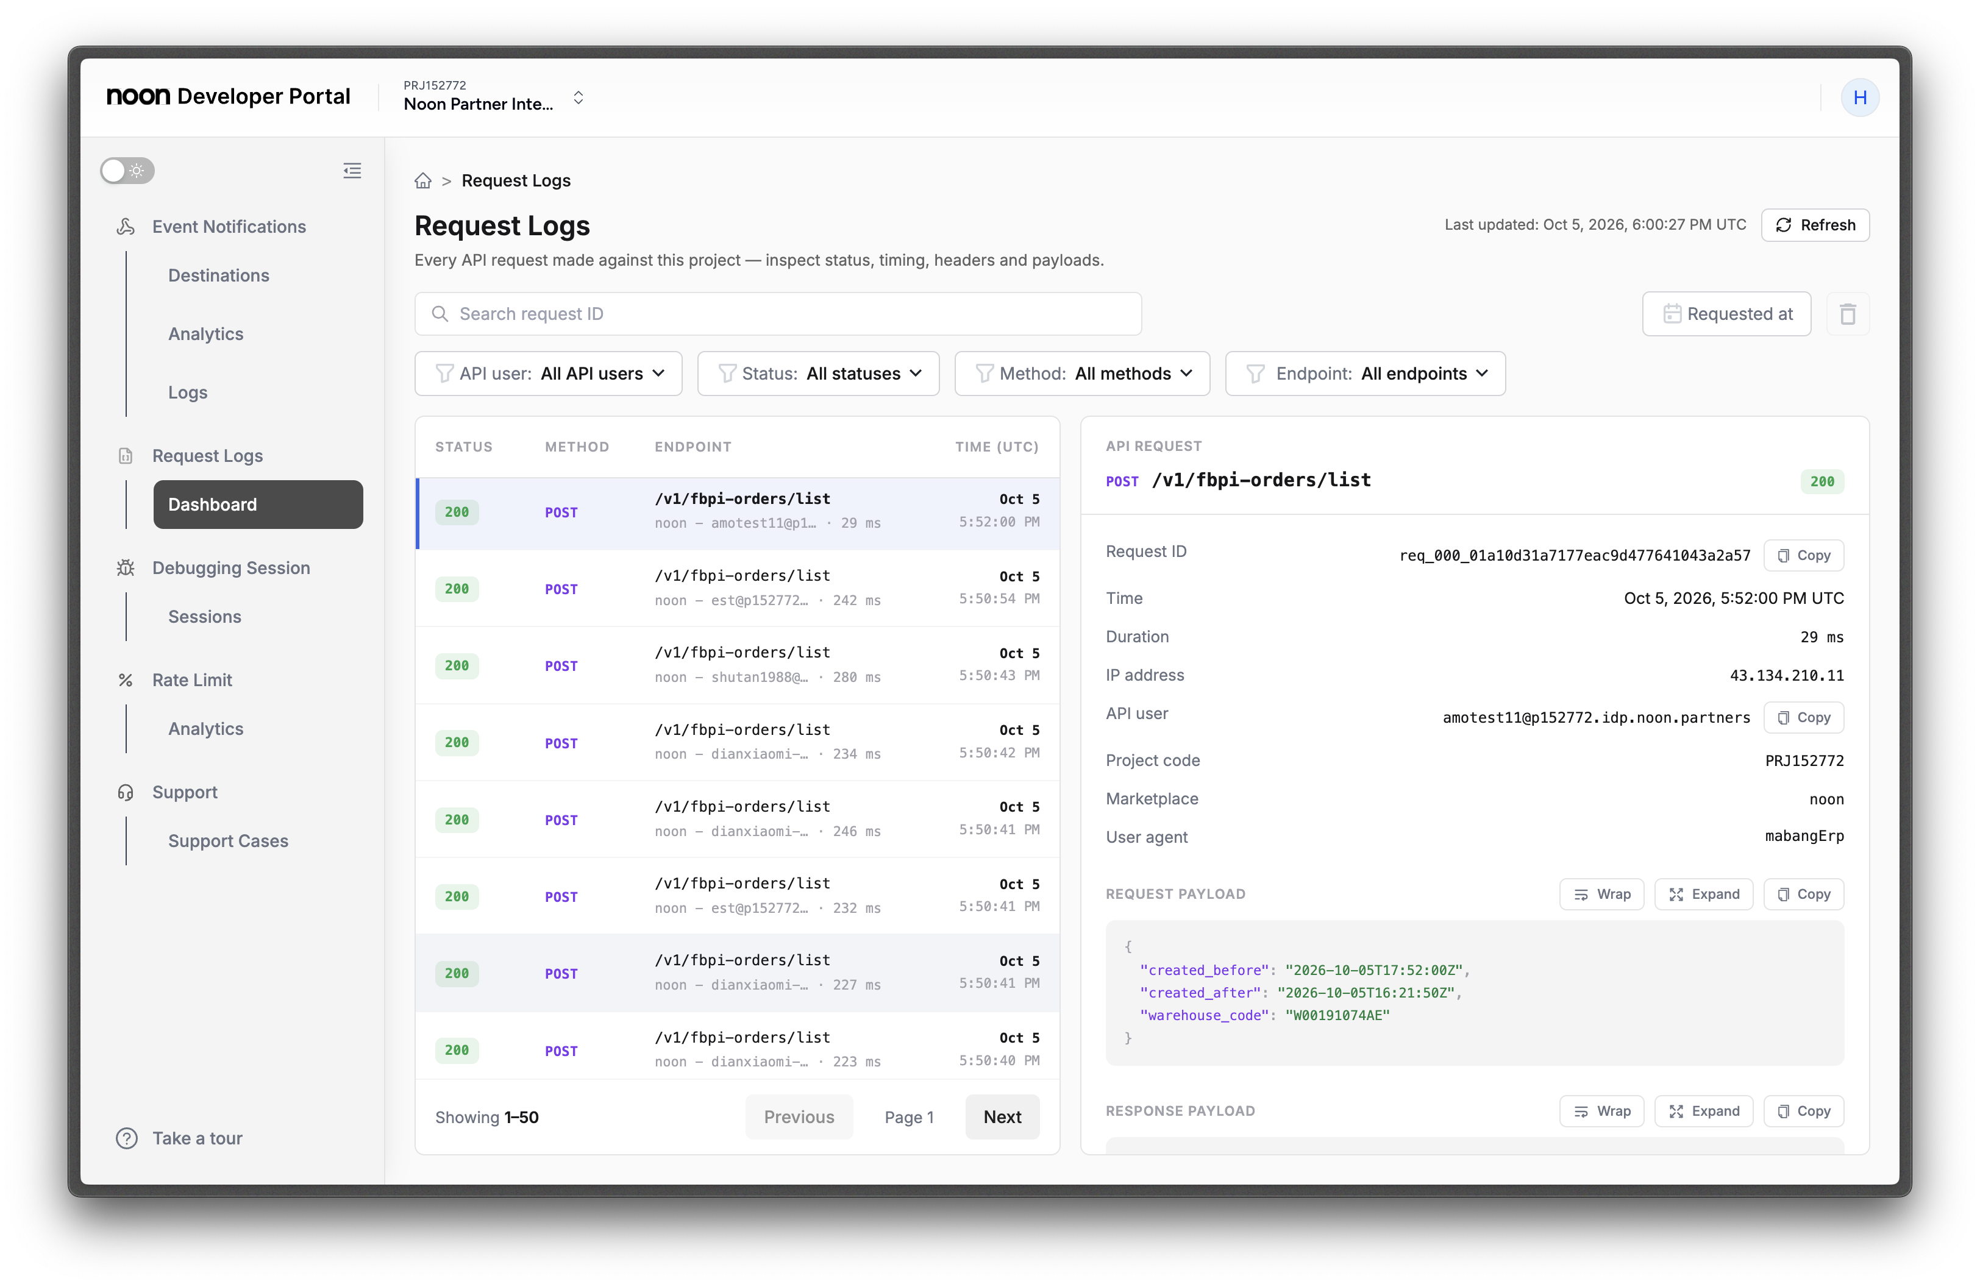The height and width of the screenshot is (1287, 1980).
Task: Click the Time (UTC) column header
Action: coord(997,447)
